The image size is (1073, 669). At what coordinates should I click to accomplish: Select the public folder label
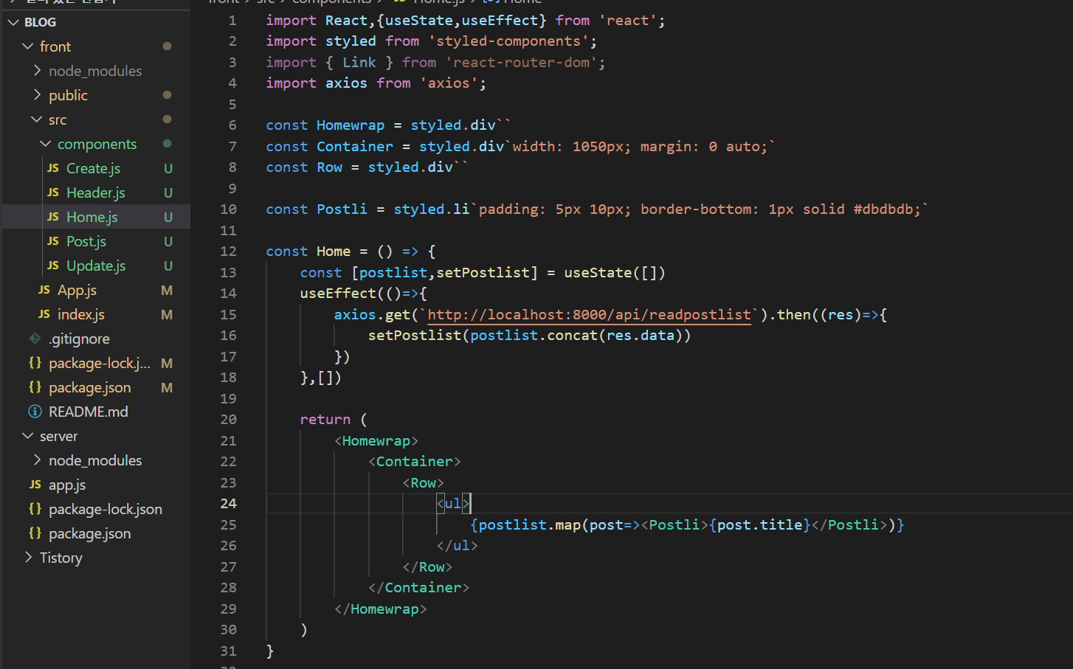point(68,95)
